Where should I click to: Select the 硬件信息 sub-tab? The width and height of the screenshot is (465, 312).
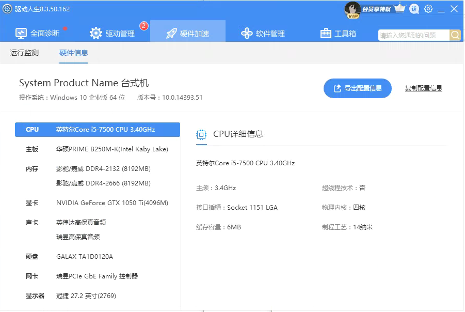point(74,53)
